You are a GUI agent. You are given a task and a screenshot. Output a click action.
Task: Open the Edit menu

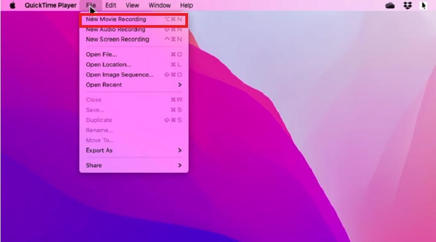[x=111, y=5]
